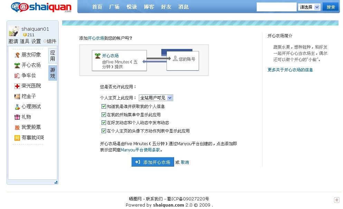Click the 荣光医院 red cross icon
Screen dimensions: 343x209
[x=17, y=86]
